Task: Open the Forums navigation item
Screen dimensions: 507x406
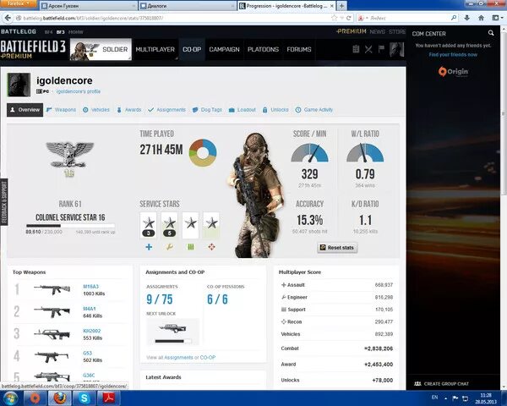Action: click(299, 50)
